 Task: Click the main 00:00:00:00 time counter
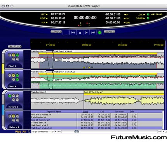85,17
